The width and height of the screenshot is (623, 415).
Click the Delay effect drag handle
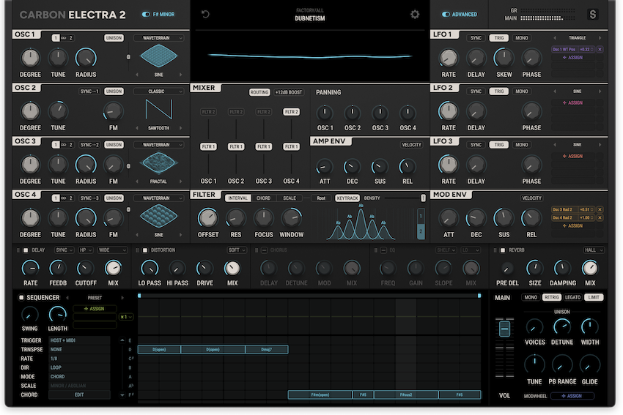[x=18, y=250]
